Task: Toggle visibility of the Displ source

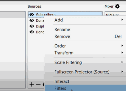Action: 32,26
